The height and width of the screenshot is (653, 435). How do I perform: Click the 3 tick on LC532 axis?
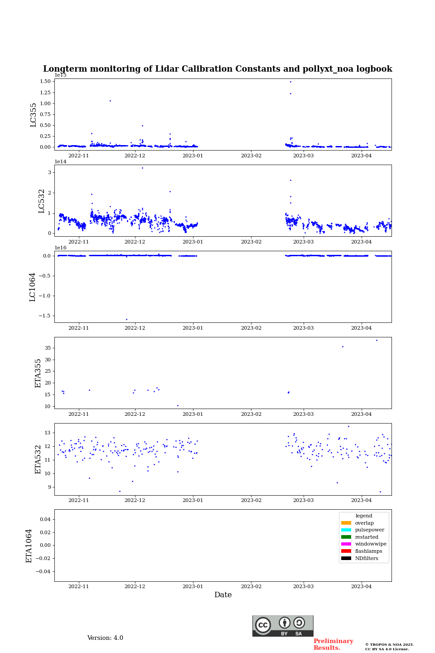pos(49,173)
